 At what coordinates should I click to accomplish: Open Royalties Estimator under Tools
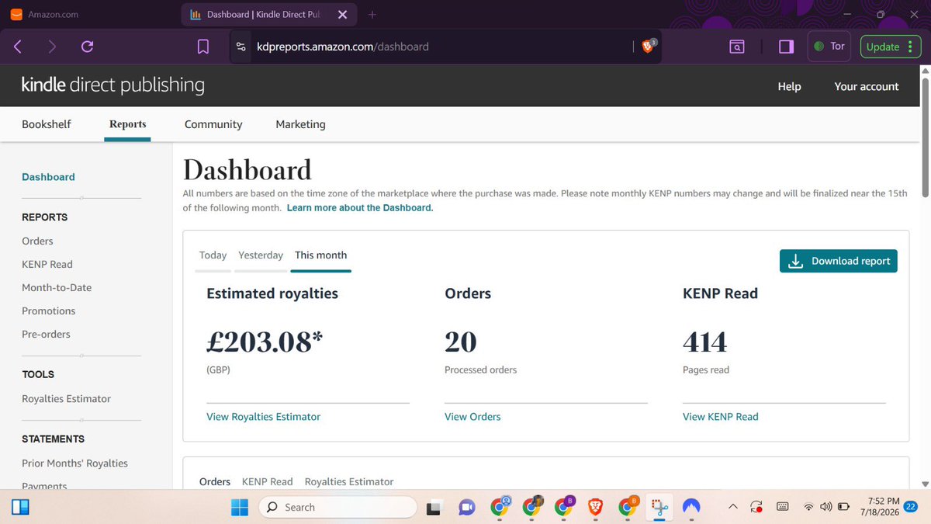pos(66,398)
